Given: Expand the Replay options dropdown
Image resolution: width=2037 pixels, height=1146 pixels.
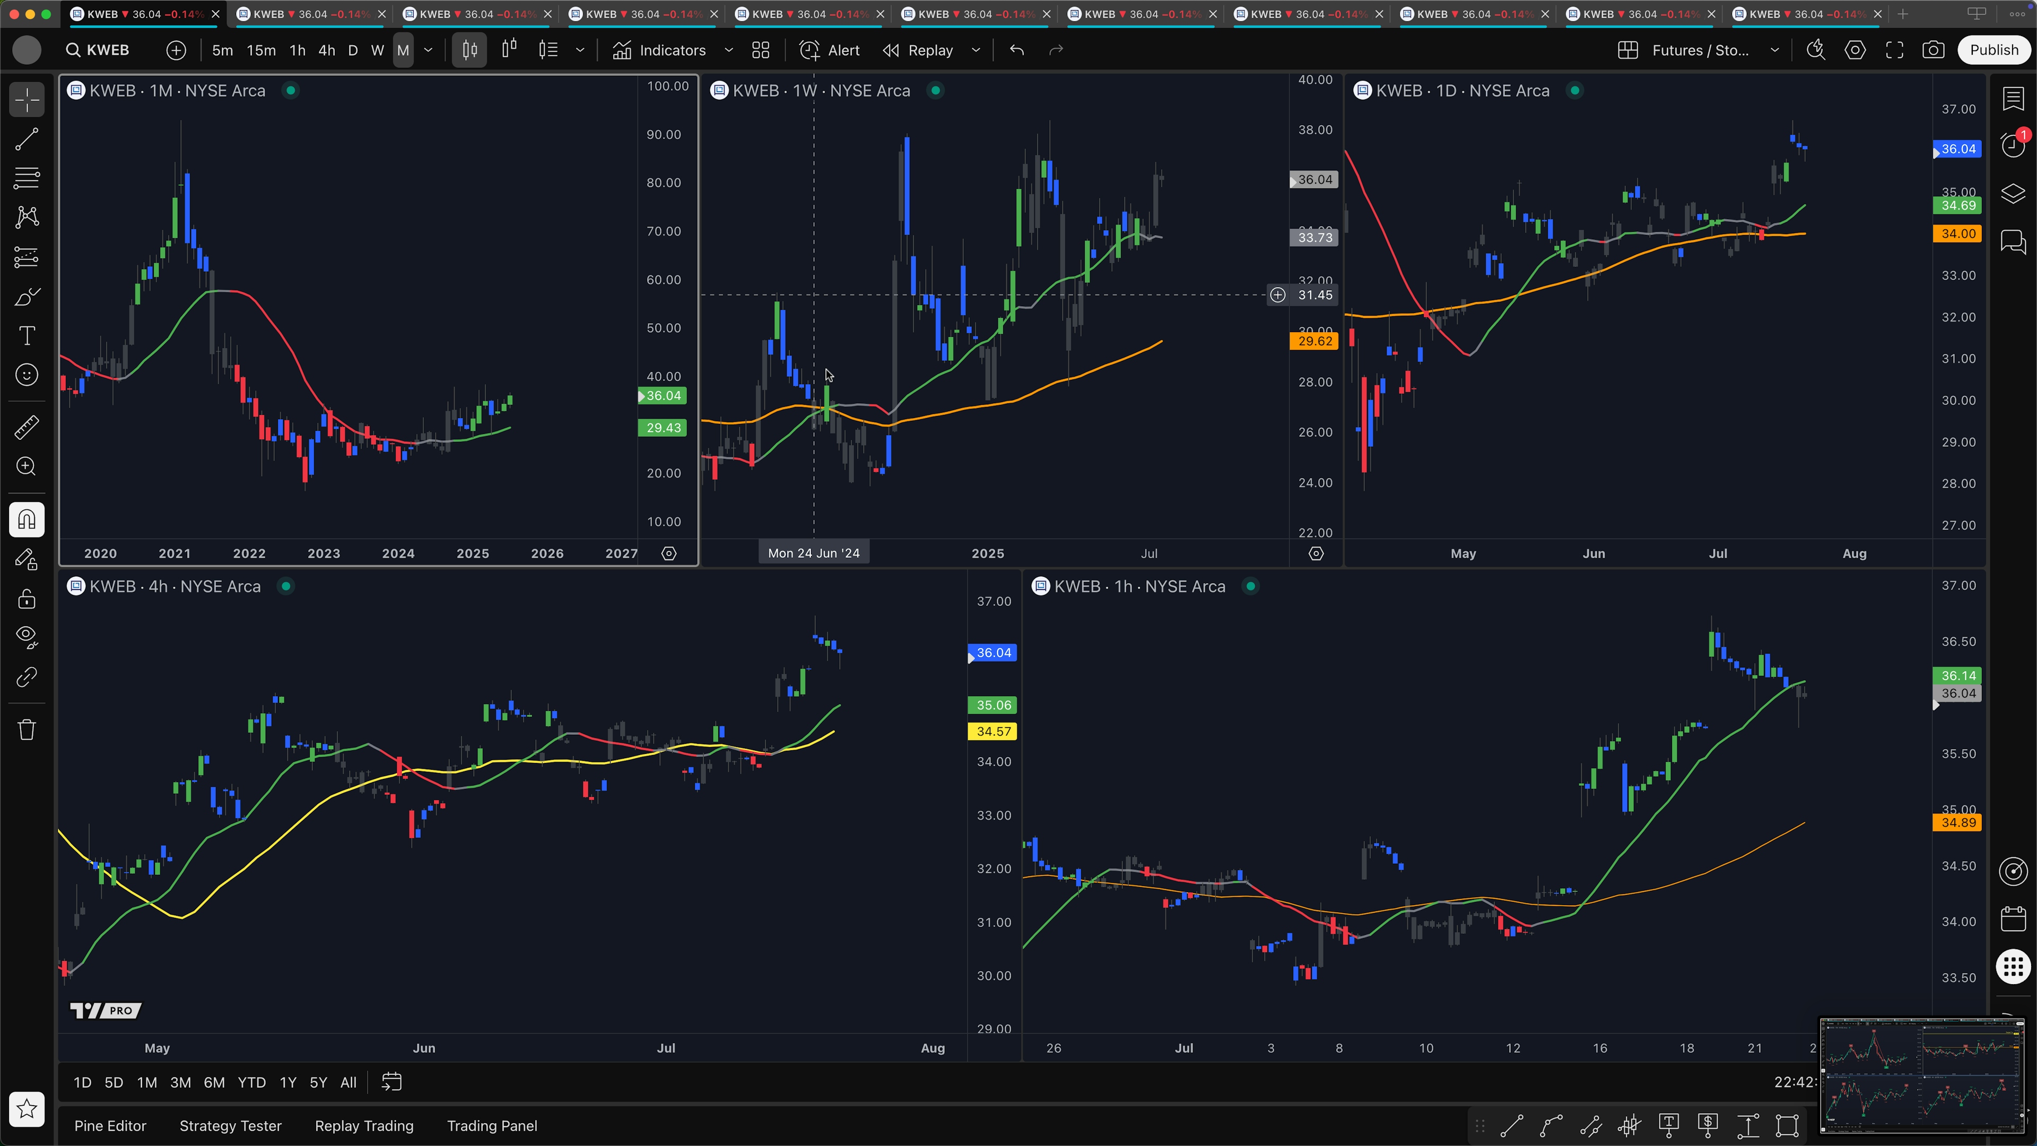Looking at the screenshot, I should (x=976, y=50).
